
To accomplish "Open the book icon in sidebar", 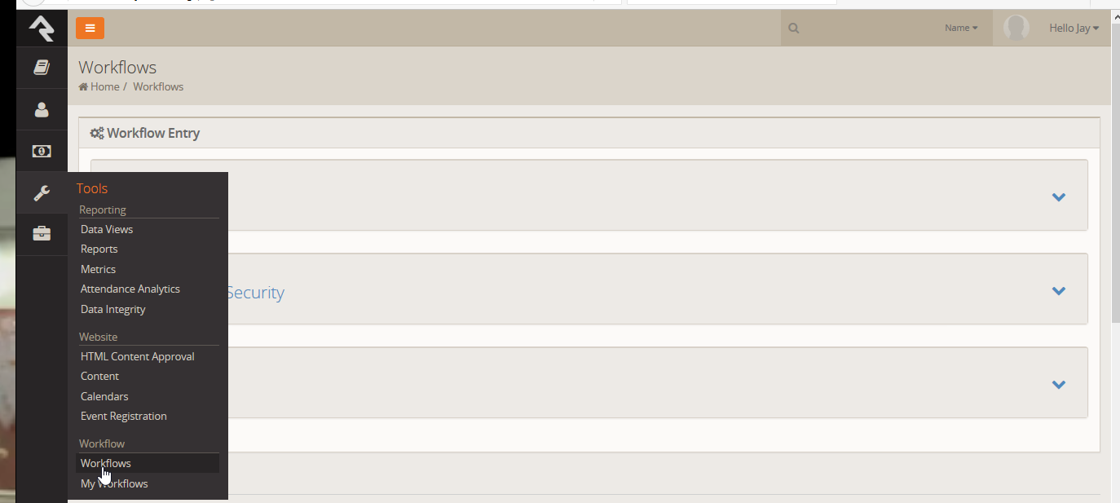I will (x=42, y=68).
